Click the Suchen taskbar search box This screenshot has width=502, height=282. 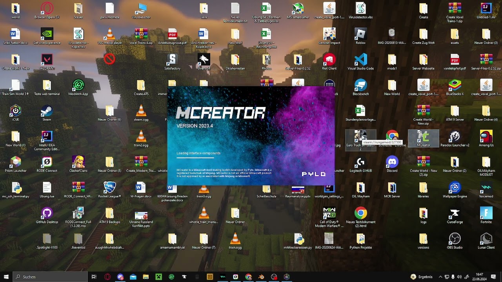[50, 277]
